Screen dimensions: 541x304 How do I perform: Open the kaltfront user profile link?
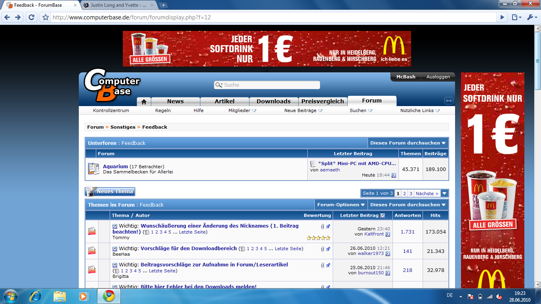(374, 234)
